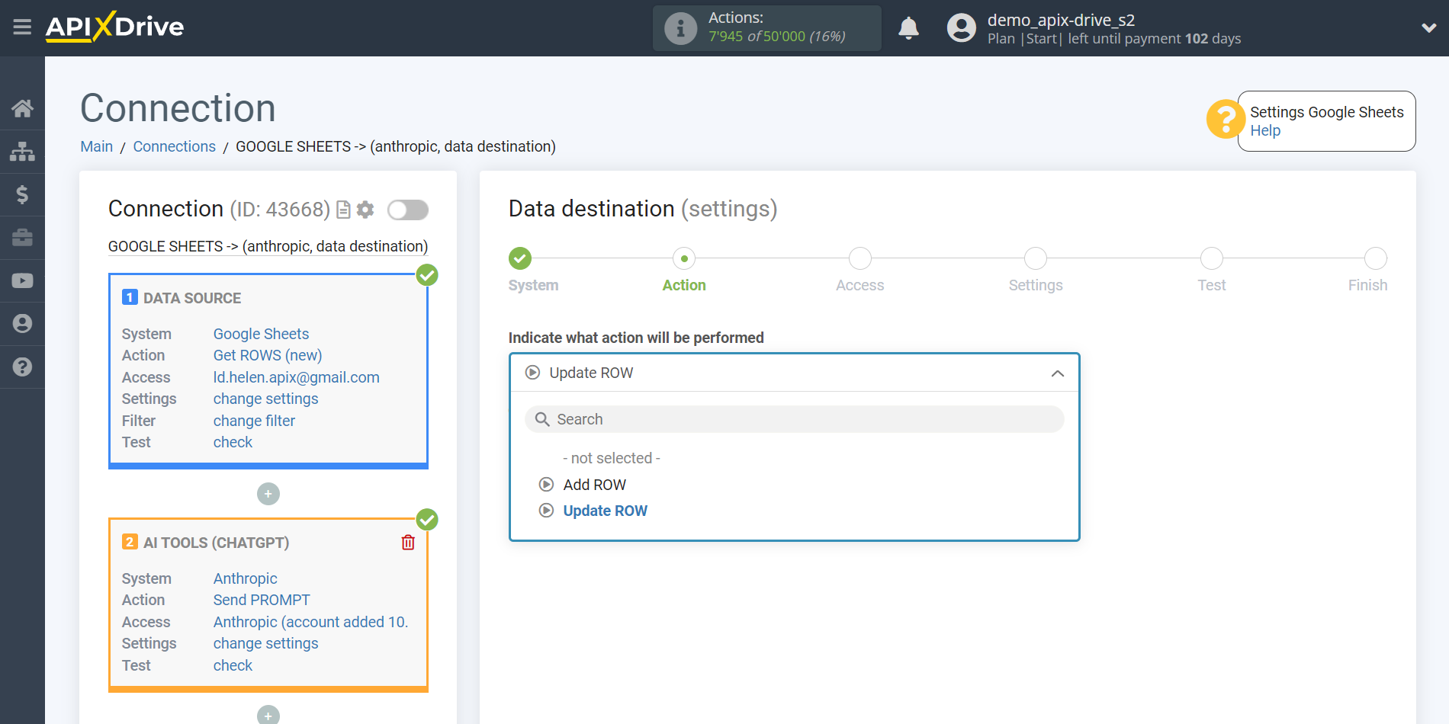Click the change filter link
This screenshot has width=1449, height=724.
254,421
